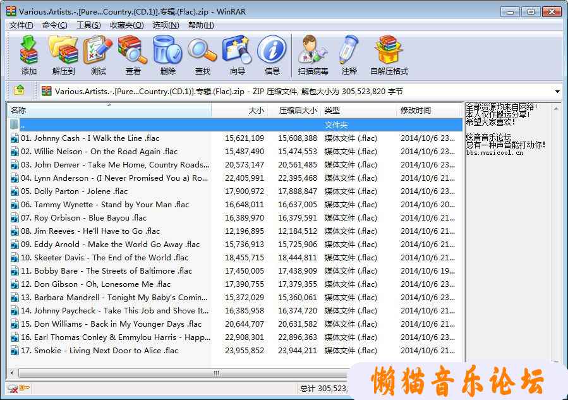Click the 解压到 (Extract to) icon
The image size is (568, 400).
pyautogui.click(x=63, y=55)
